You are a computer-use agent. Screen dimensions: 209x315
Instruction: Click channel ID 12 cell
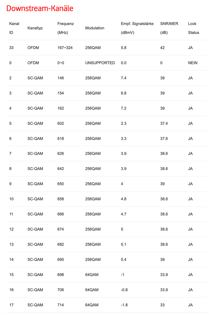coord(12,229)
